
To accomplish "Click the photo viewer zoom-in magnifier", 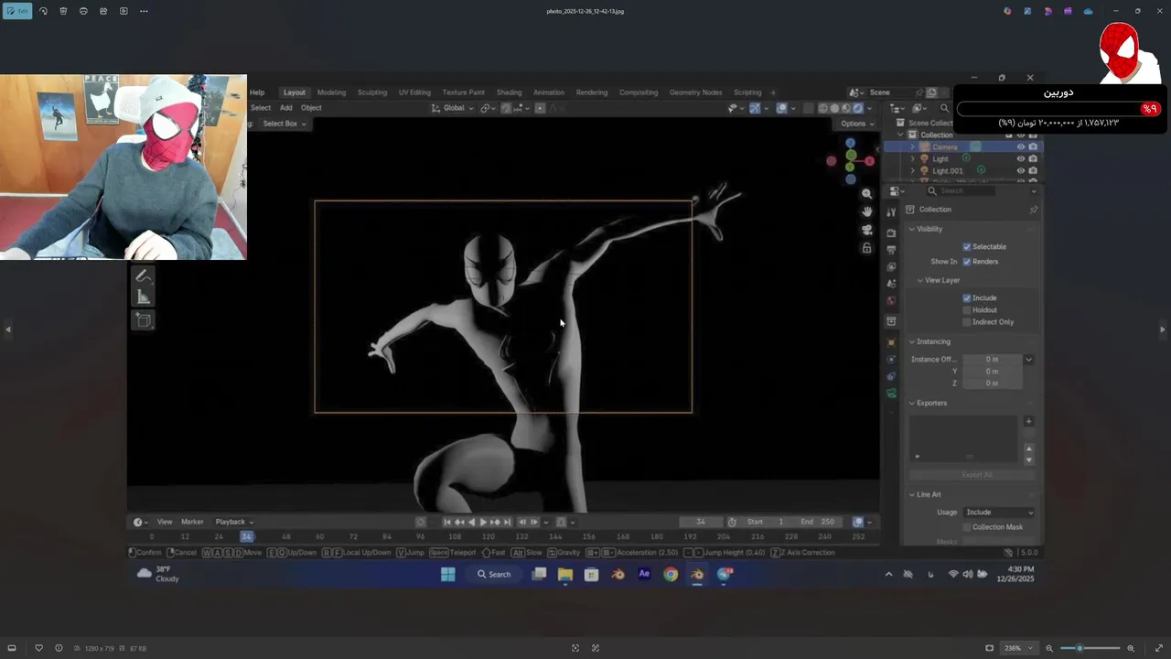I will coord(1131,648).
